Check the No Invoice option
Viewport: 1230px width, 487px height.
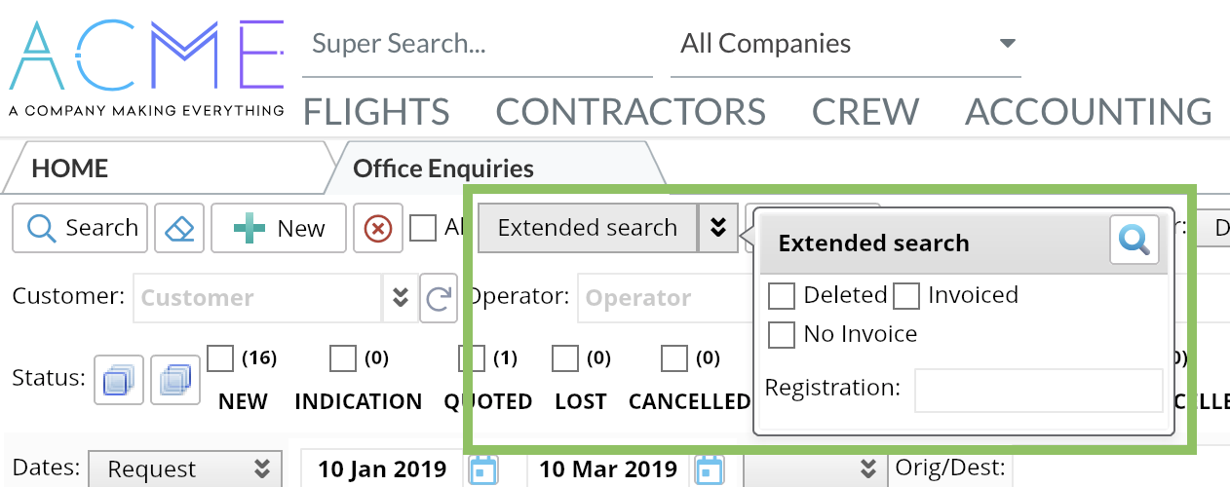click(x=782, y=334)
